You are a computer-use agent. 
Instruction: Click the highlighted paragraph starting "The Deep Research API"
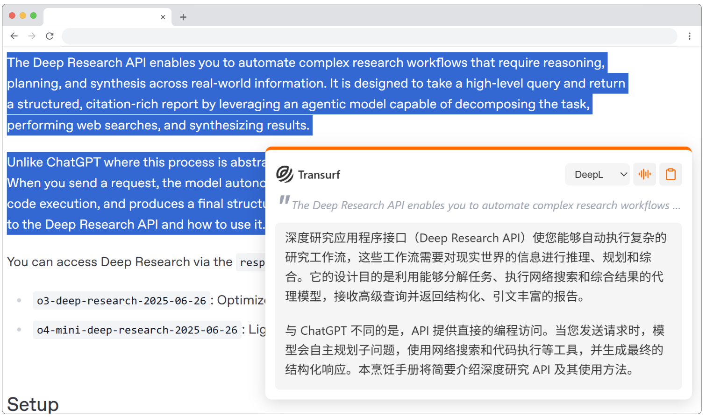(317, 94)
